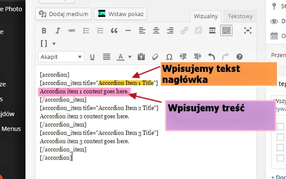Expand the shortcodes brackets dropdown arrow
286x179 pixels.
(54, 44)
